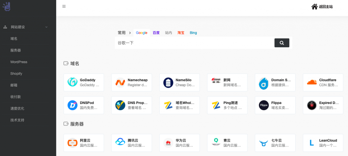This screenshot has height=156, width=348.
Task: Click the 腾讯云 cloud icon
Action: (120, 142)
